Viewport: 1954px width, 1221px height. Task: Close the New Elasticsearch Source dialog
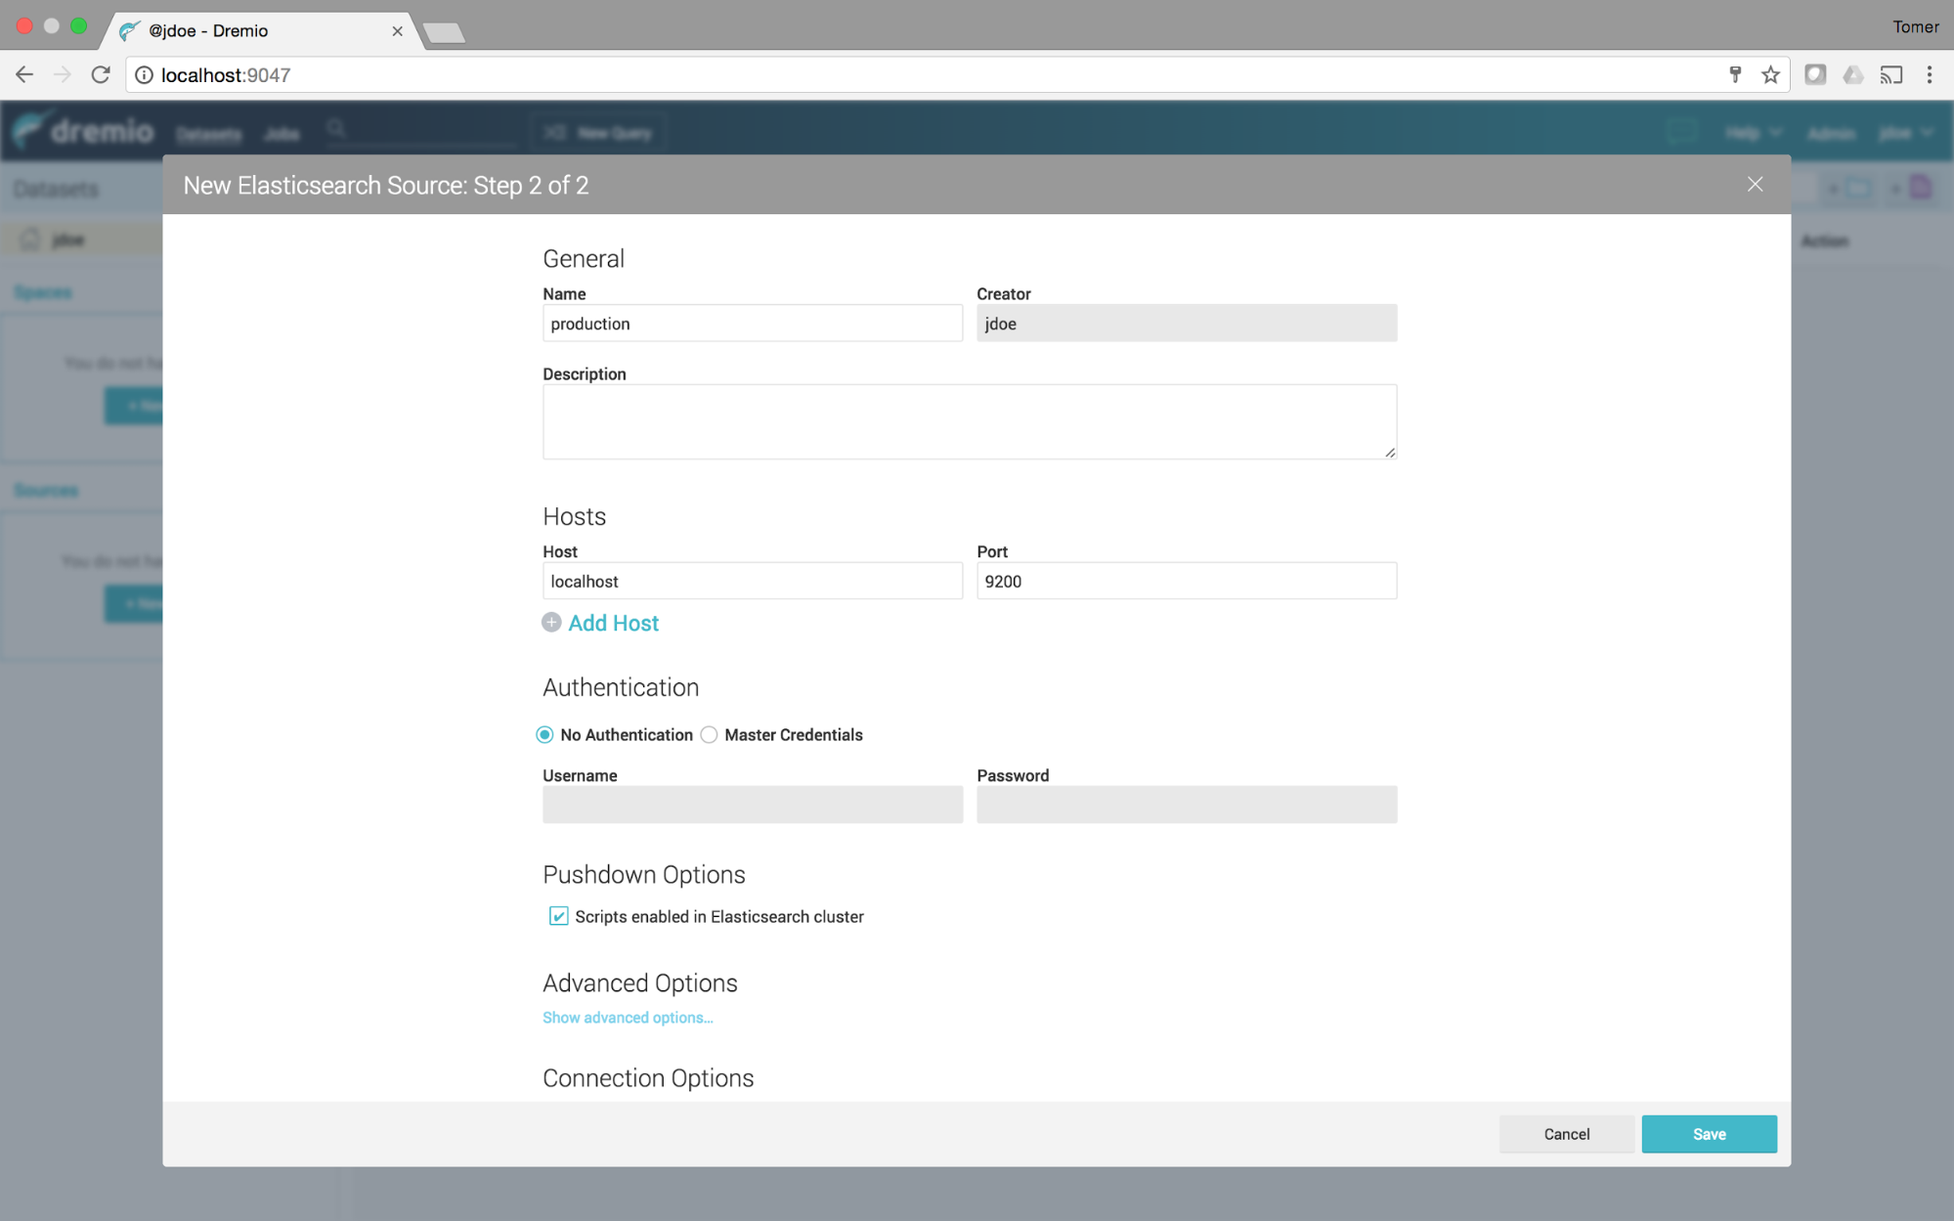[x=1755, y=184]
